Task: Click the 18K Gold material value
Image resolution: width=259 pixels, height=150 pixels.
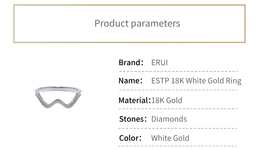Action: click(x=167, y=100)
